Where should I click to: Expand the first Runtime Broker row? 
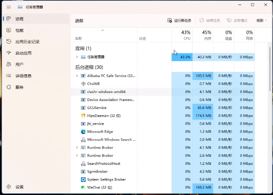point(77,147)
